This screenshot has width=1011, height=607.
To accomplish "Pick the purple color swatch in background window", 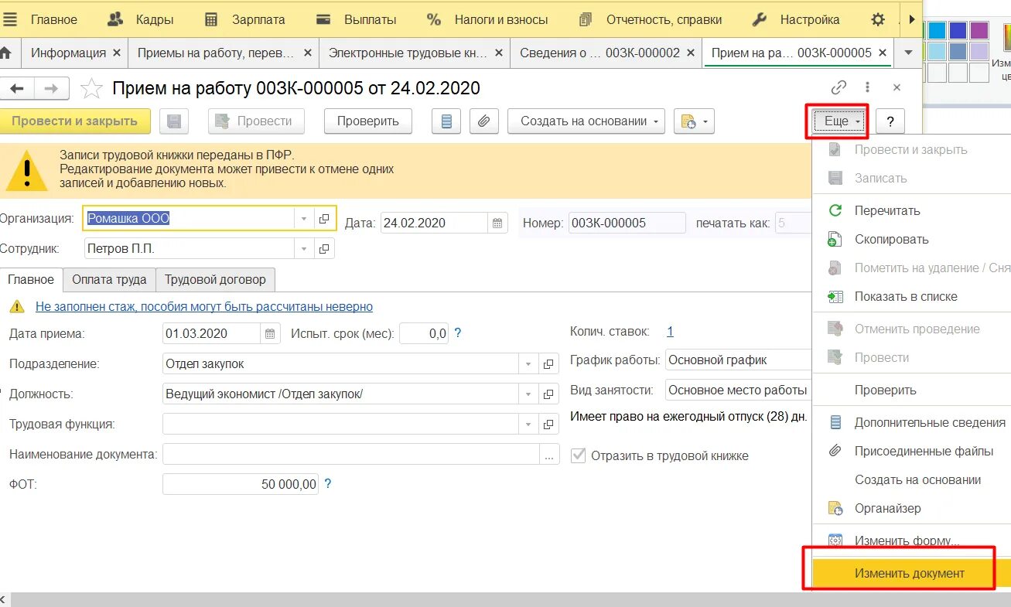I will [979, 31].
